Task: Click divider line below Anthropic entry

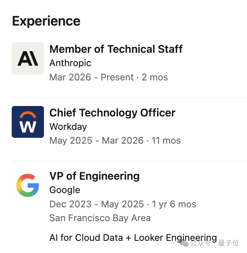Action: 129,97
